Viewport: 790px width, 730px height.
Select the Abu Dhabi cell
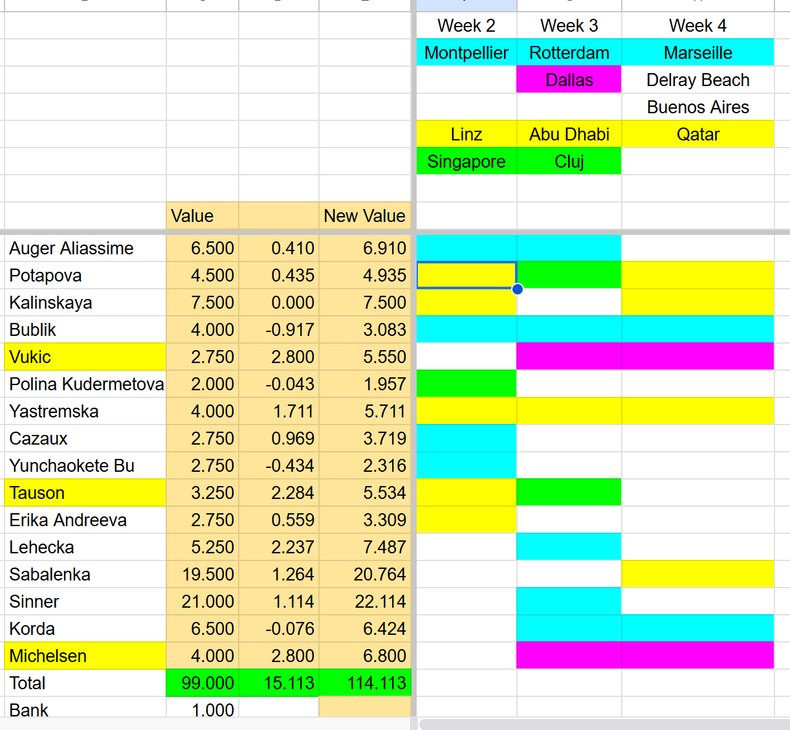(x=569, y=135)
